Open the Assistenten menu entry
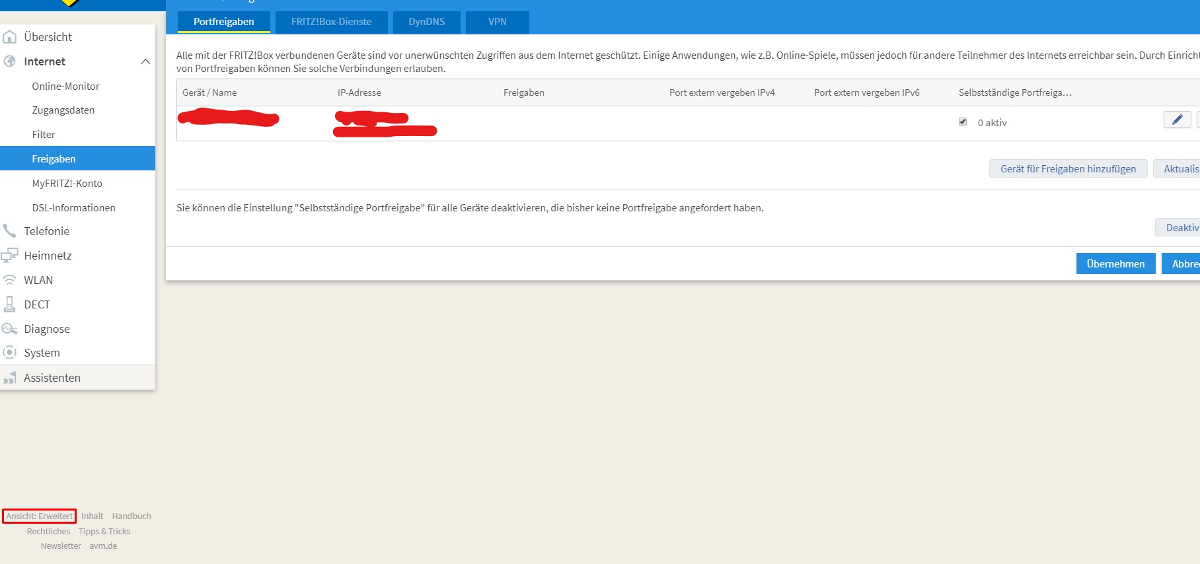The height and width of the screenshot is (564, 1200). 52,378
